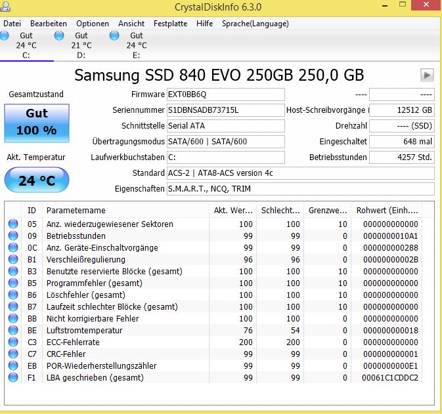Go to next disk with arrow button
The height and width of the screenshot is (414, 442).
(x=427, y=75)
